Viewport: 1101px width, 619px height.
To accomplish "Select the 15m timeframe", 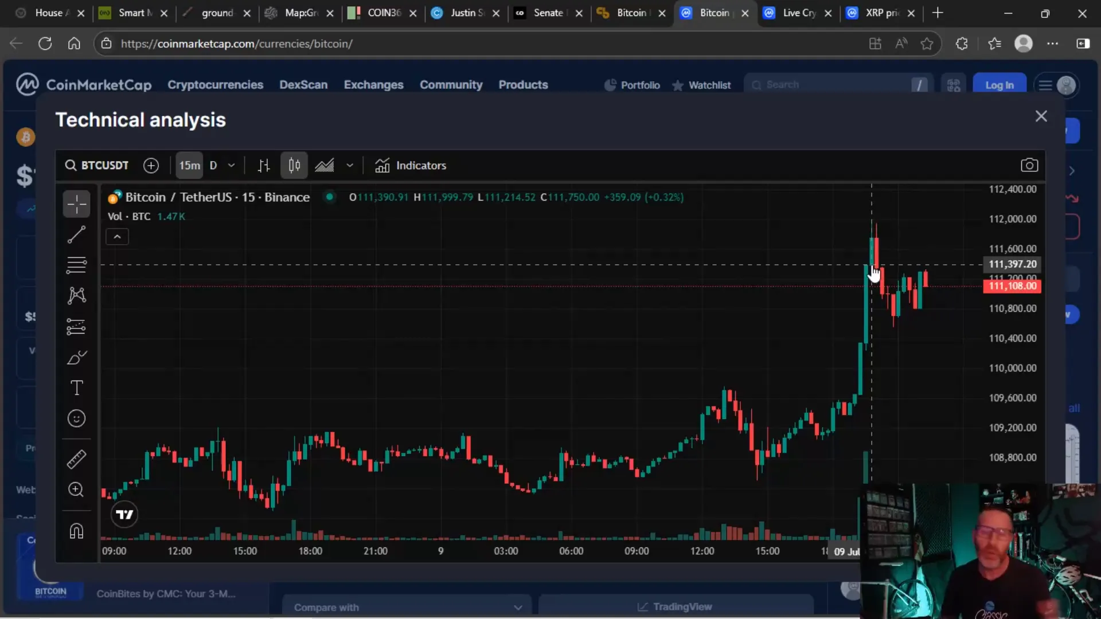I will 190,166.
